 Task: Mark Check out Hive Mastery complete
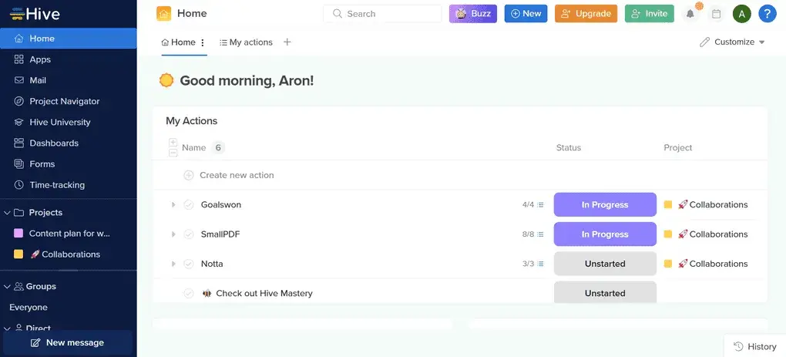pyautogui.click(x=189, y=293)
